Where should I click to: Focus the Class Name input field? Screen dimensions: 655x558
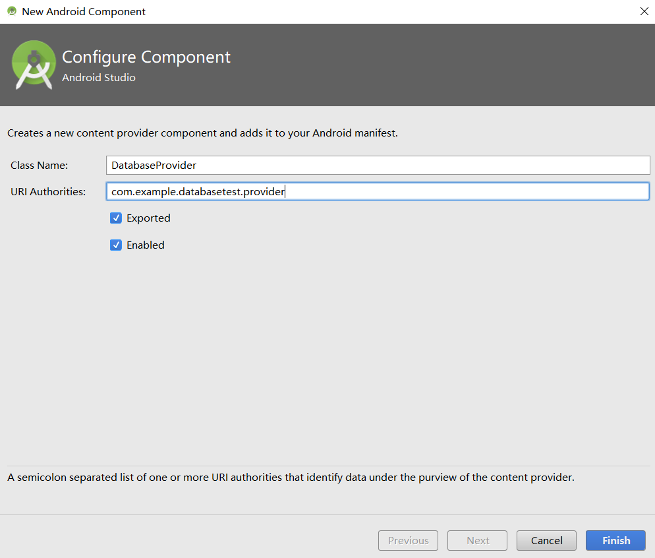378,165
